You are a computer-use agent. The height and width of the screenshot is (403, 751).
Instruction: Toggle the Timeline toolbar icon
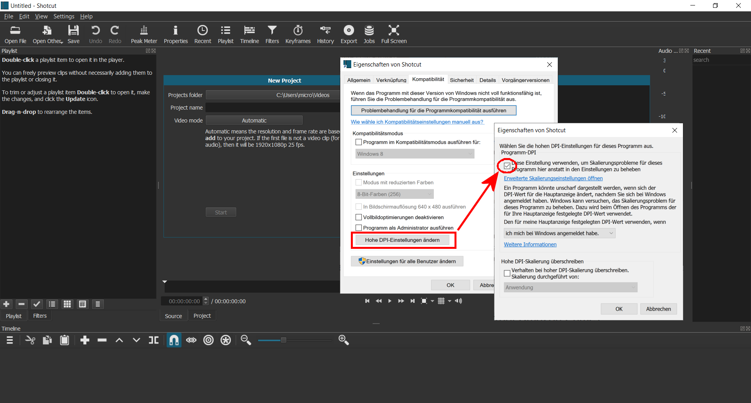(x=250, y=34)
